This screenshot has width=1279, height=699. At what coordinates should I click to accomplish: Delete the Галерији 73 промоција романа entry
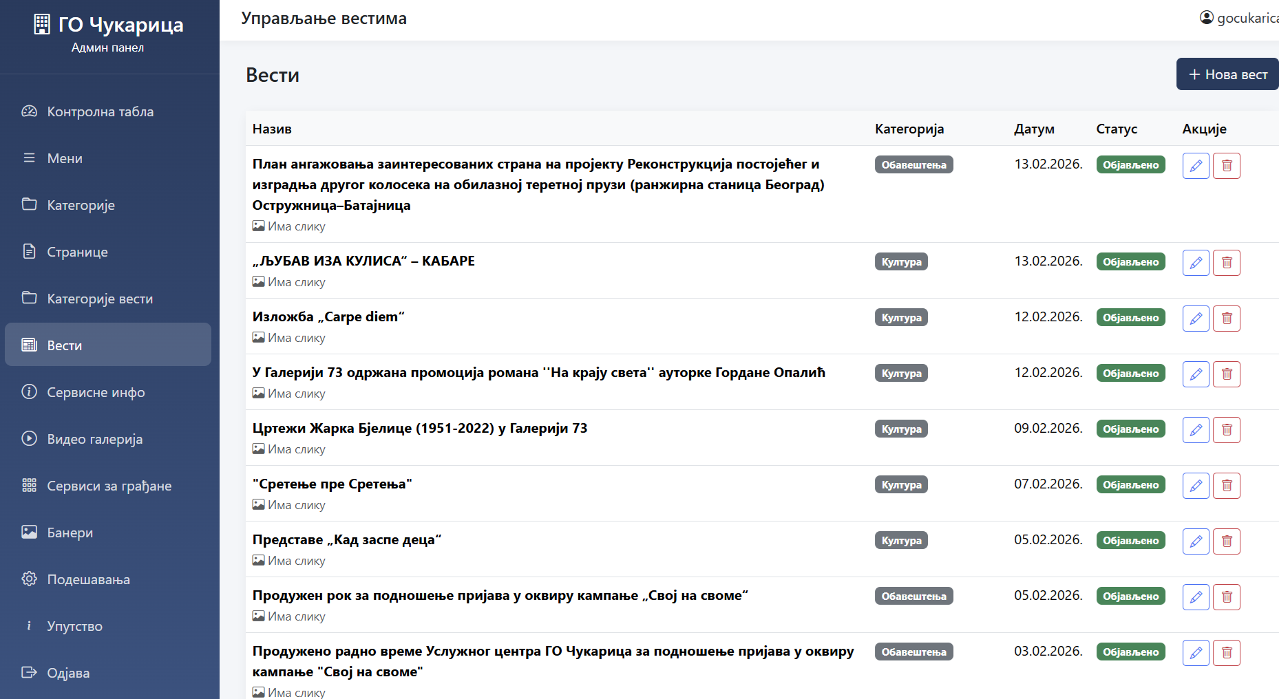tap(1227, 374)
